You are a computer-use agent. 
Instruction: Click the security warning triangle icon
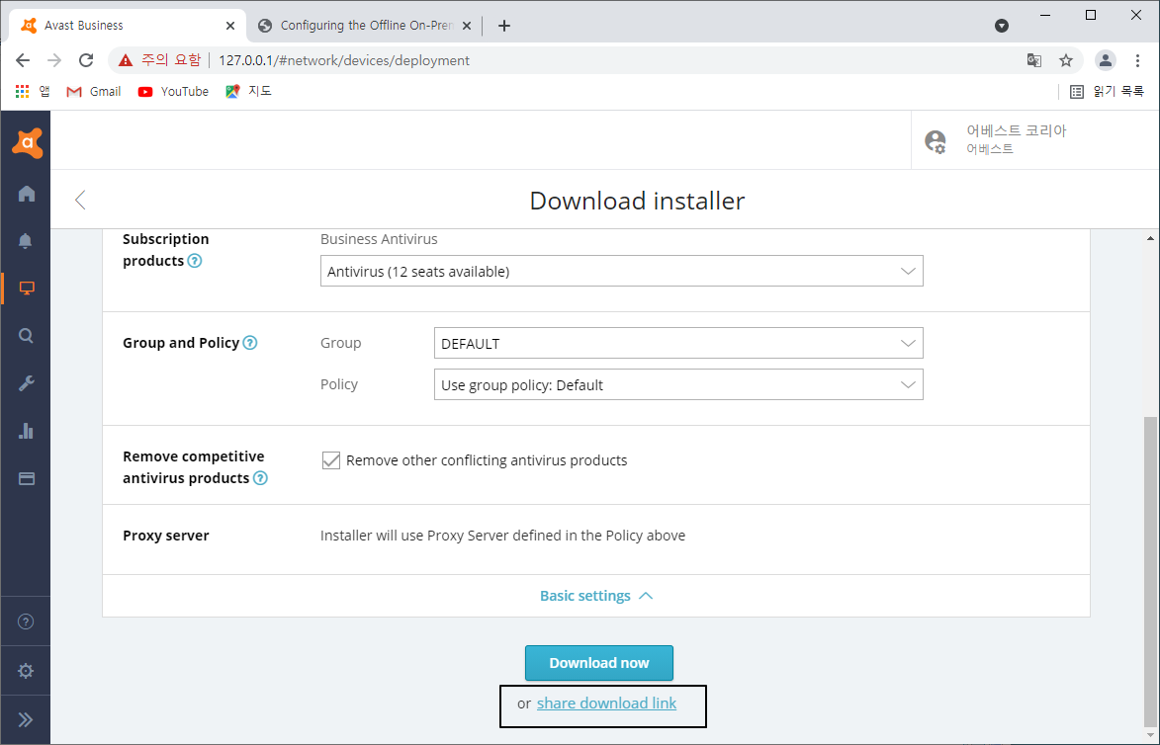[x=126, y=60]
